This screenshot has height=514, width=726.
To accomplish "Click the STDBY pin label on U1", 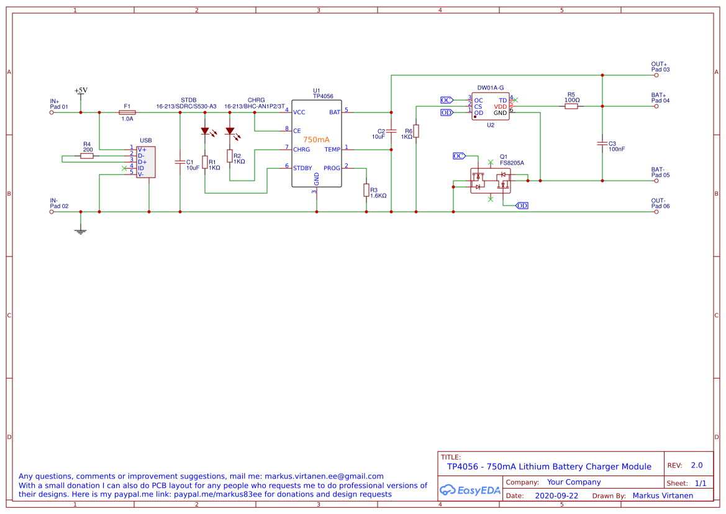I will 302,168.
